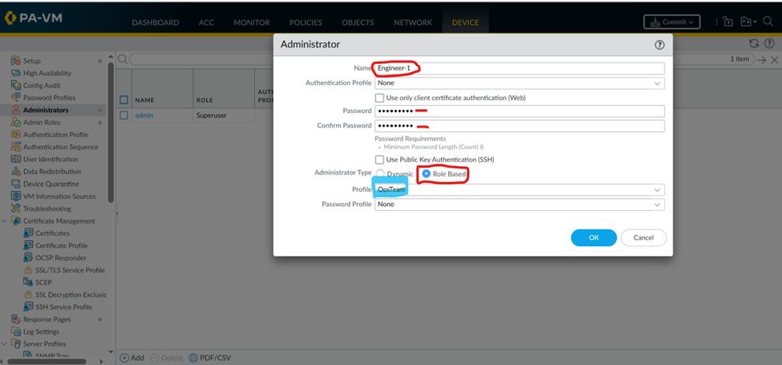The image size is (782, 365).
Task: Click the SSH Service Profile icon
Action: click(28, 306)
